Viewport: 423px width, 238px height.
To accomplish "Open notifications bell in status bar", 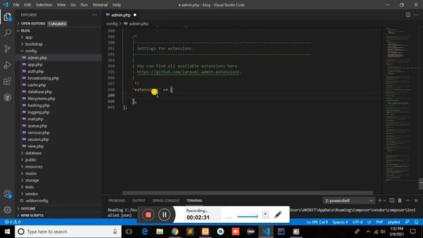I will click(x=416, y=222).
